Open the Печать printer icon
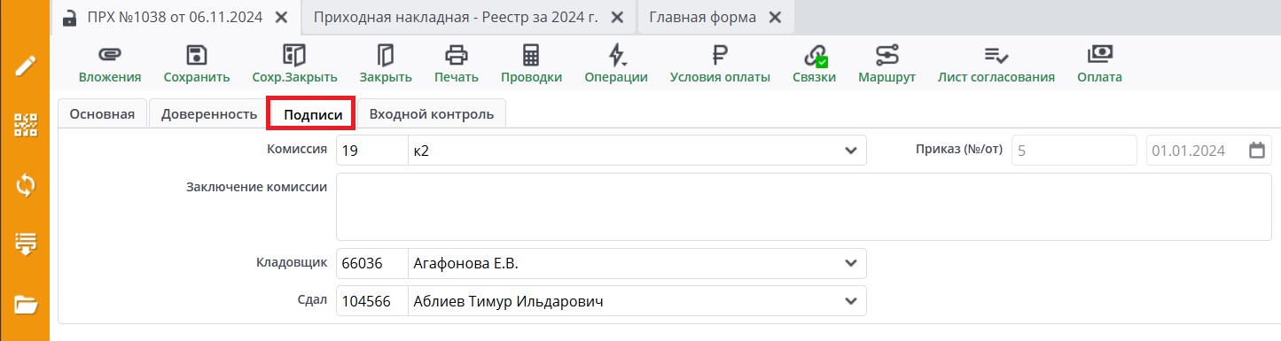 pos(457,56)
